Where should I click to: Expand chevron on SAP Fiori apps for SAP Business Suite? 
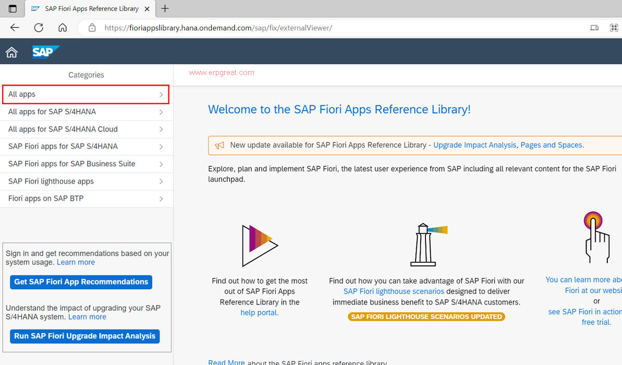pos(161,164)
